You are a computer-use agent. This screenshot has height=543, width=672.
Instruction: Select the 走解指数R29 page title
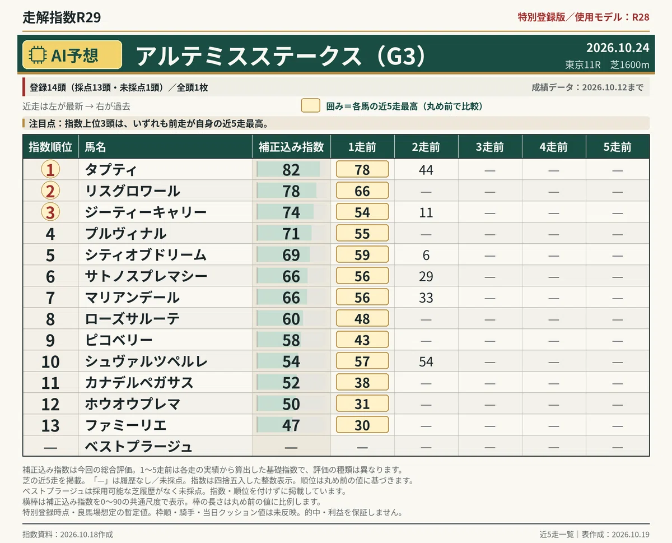pyautogui.click(x=62, y=17)
